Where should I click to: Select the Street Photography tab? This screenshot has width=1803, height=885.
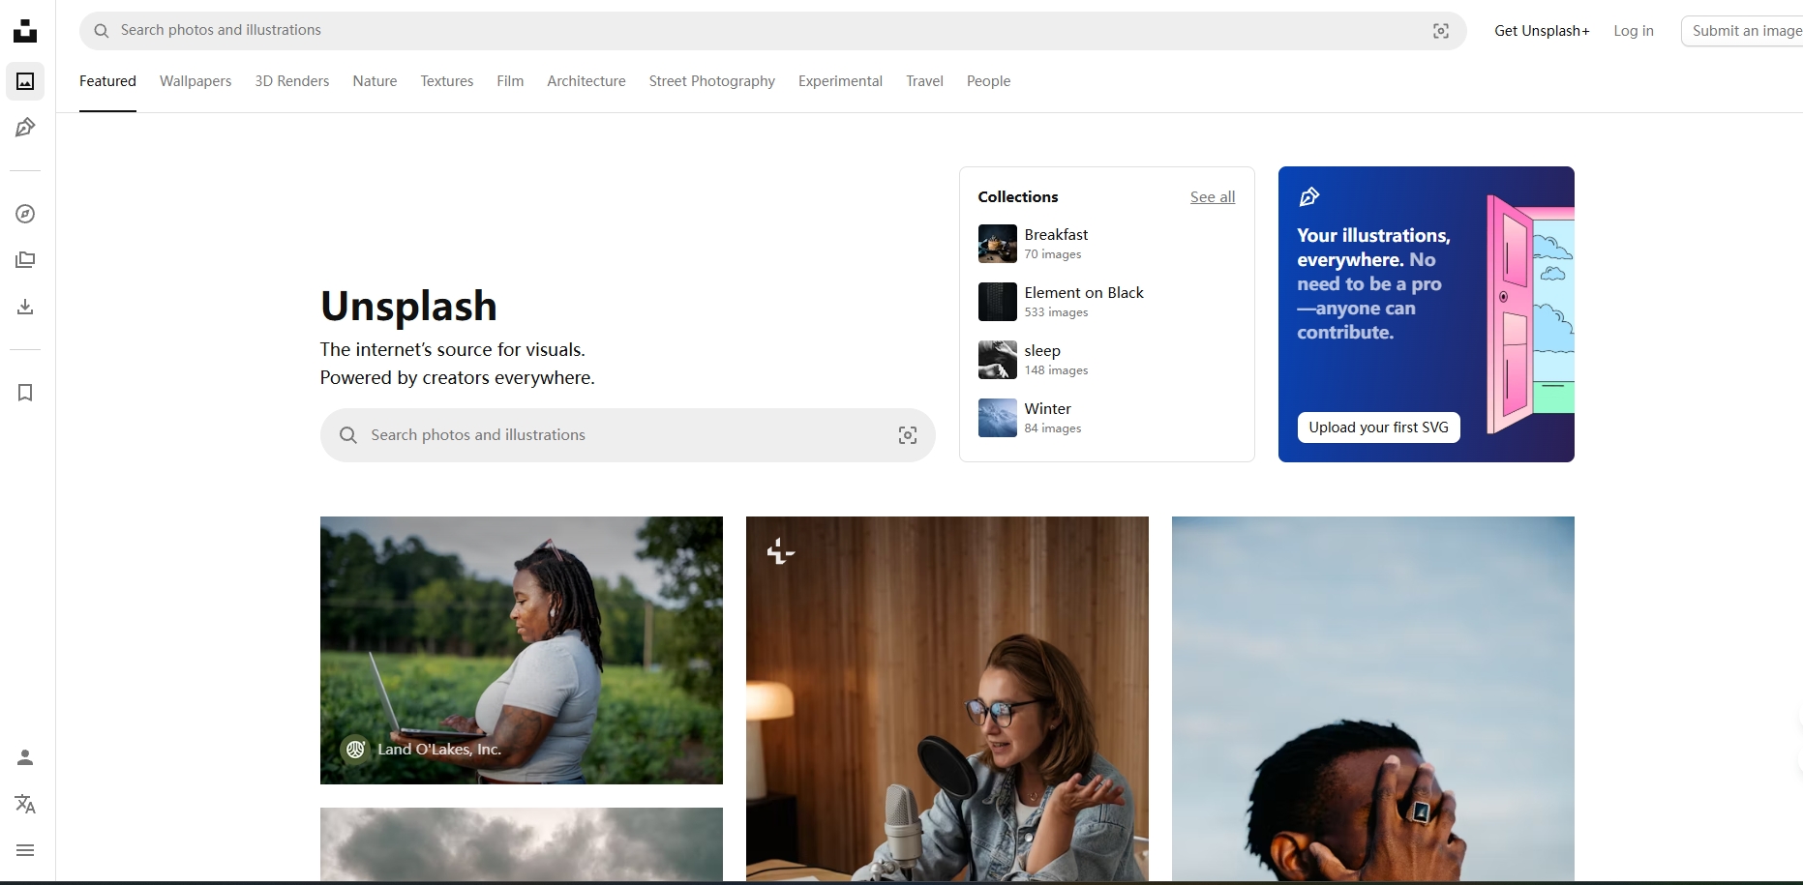point(711,81)
